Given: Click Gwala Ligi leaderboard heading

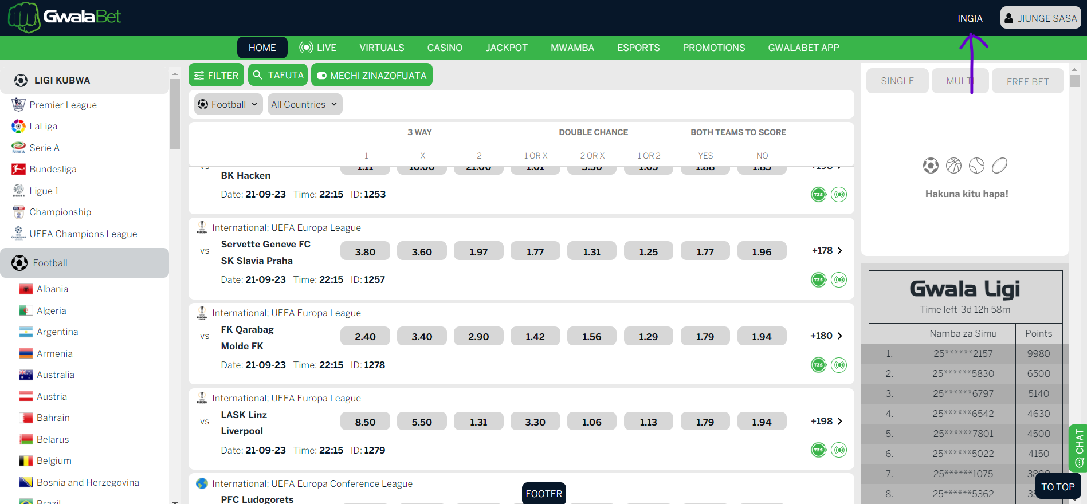Looking at the screenshot, I should (x=965, y=289).
